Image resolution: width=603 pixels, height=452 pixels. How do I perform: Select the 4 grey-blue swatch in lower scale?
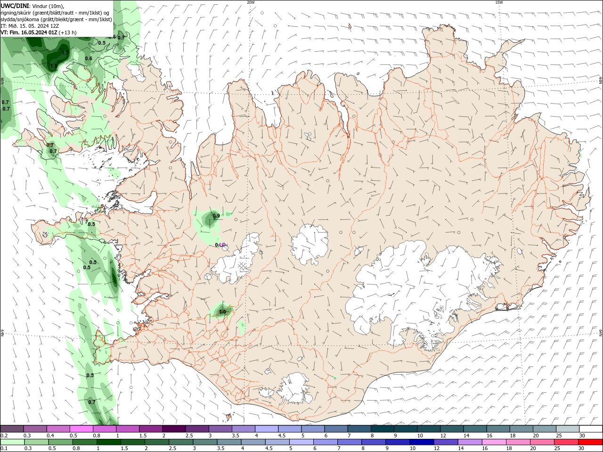(x=253, y=442)
